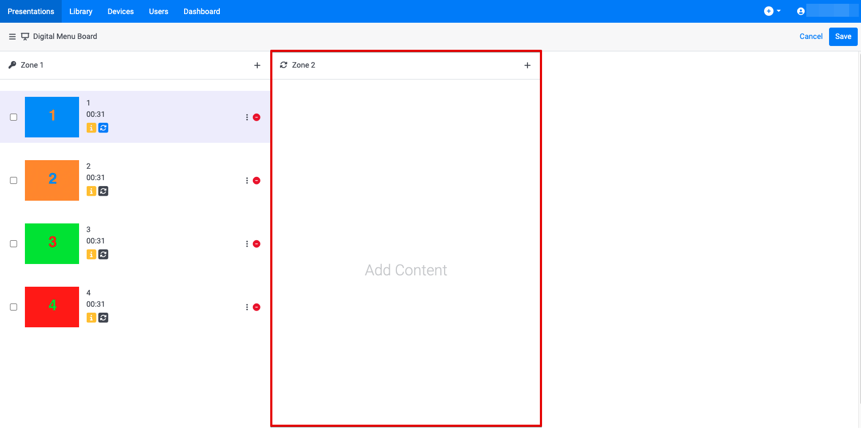The image size is (861, 429).
Task: Click the Add Content placeholder in Zone 2
Action: pos(406,270)
